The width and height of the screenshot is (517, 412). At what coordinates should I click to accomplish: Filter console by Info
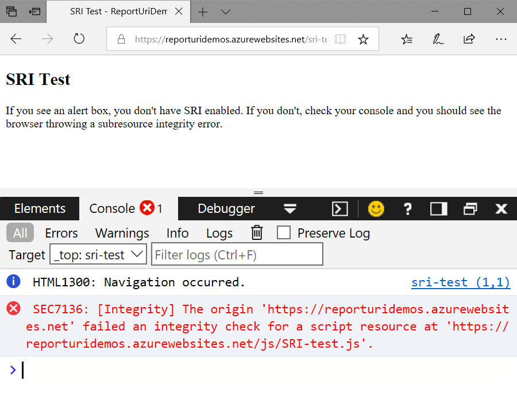(178, 233)
